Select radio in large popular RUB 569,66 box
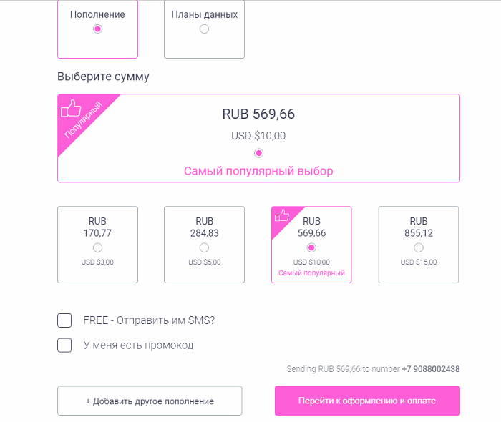 click(258, 153)
